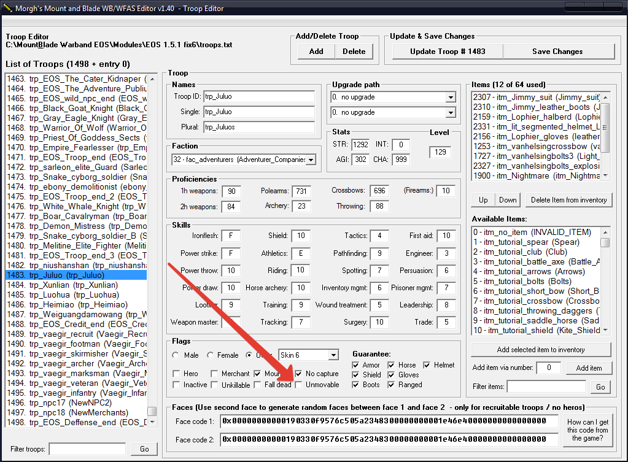Viewport: 628px width, 462px height.
Task: Click the Add item button
Action: click(589, 368)
